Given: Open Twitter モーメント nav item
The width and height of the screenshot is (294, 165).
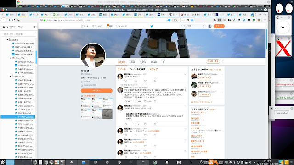Looking at the screenshot, I should click(x=97, y=26).
